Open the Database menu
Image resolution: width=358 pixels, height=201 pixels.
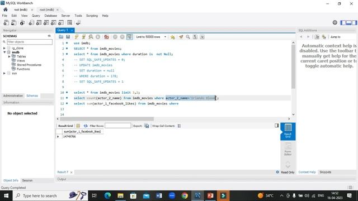(x=51, y=16)
